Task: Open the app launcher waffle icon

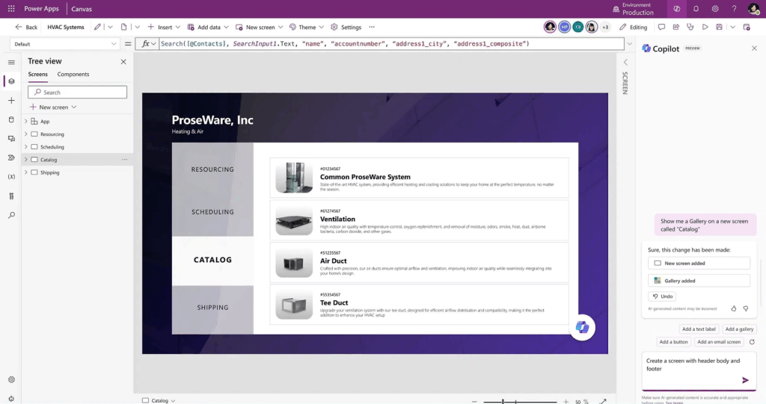Action: coord(11,9)
